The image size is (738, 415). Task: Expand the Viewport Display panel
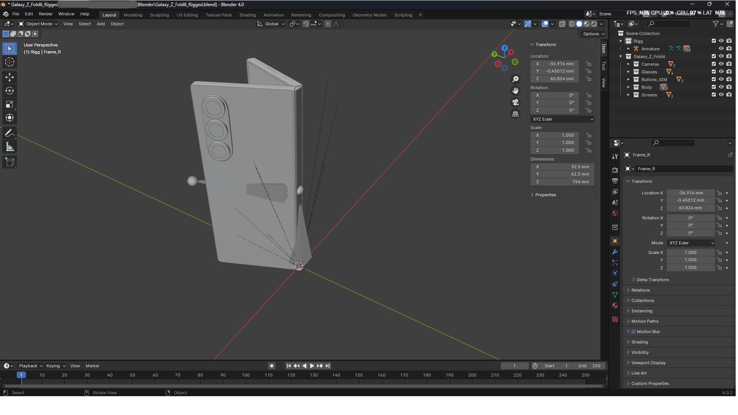point(648,363)
